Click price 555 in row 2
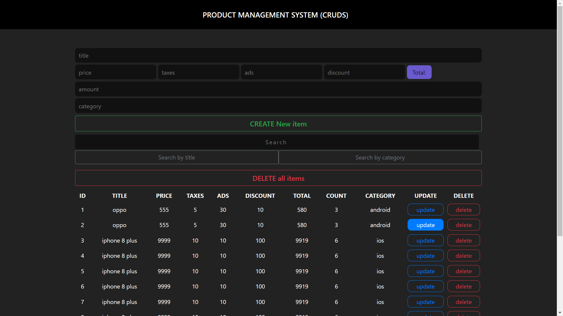Screen dimensions: 563x316 164,225
